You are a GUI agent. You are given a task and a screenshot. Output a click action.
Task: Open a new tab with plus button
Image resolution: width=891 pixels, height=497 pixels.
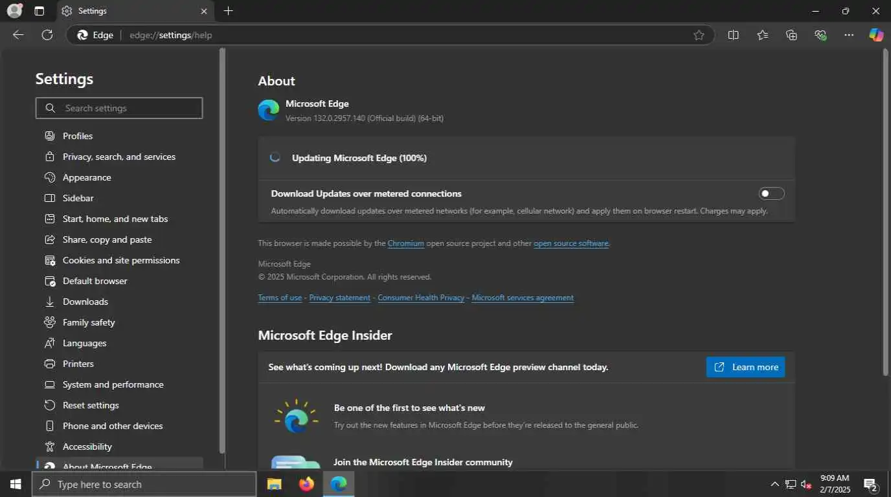tap(228, 11)
